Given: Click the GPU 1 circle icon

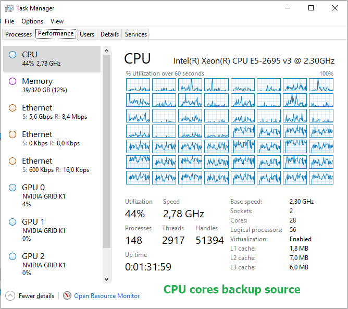Looking at the screenshot, I should [x=13, y=222].
